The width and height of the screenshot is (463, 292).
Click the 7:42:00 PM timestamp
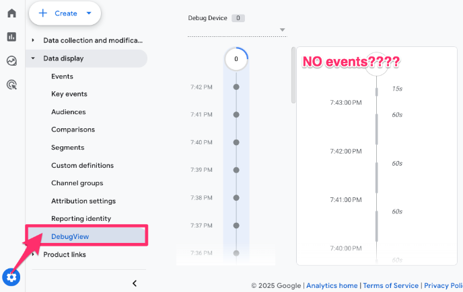[346, 151]
